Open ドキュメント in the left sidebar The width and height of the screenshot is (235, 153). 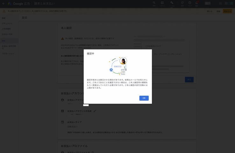(7, 24)
